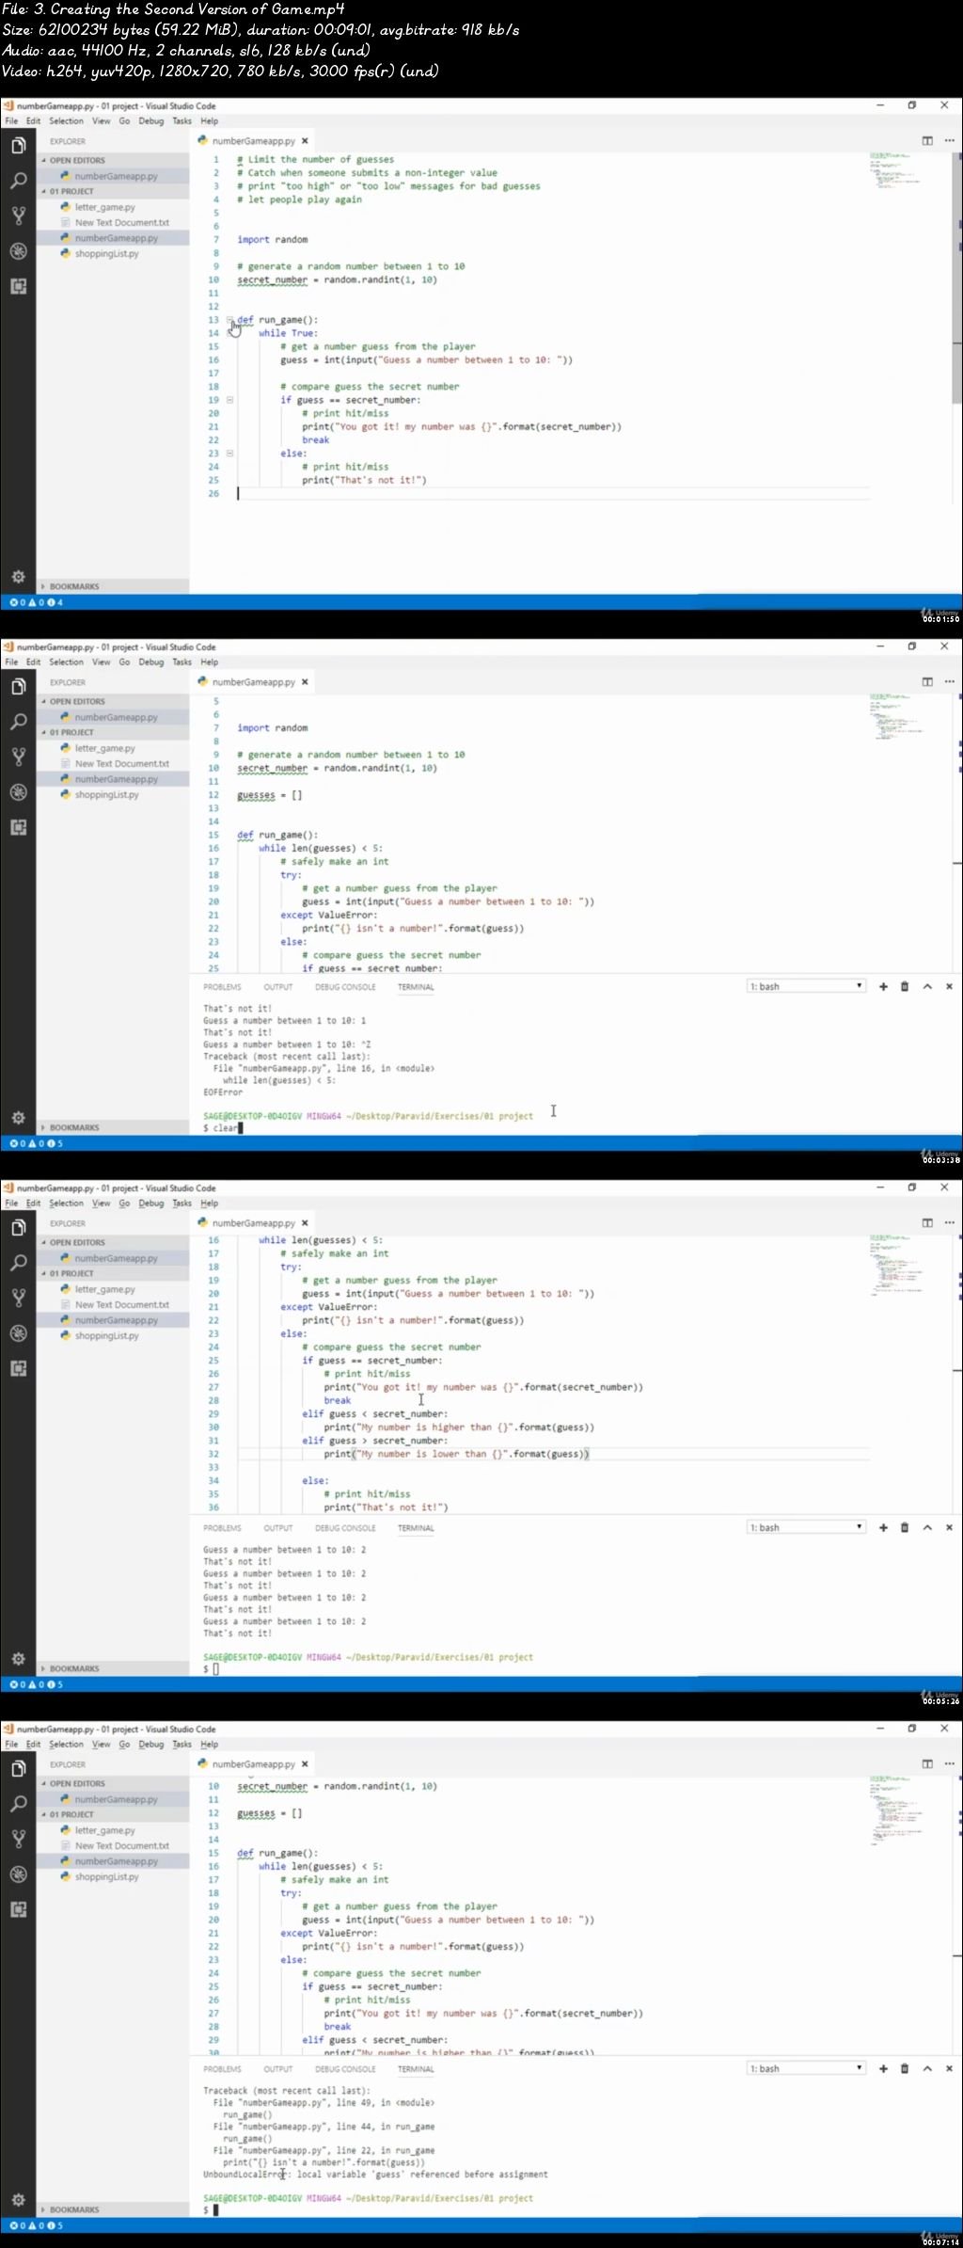Collapse def run_game fold marker on line 13
The height and width of the screenshot is (2248, 963).
click(230, 320)
